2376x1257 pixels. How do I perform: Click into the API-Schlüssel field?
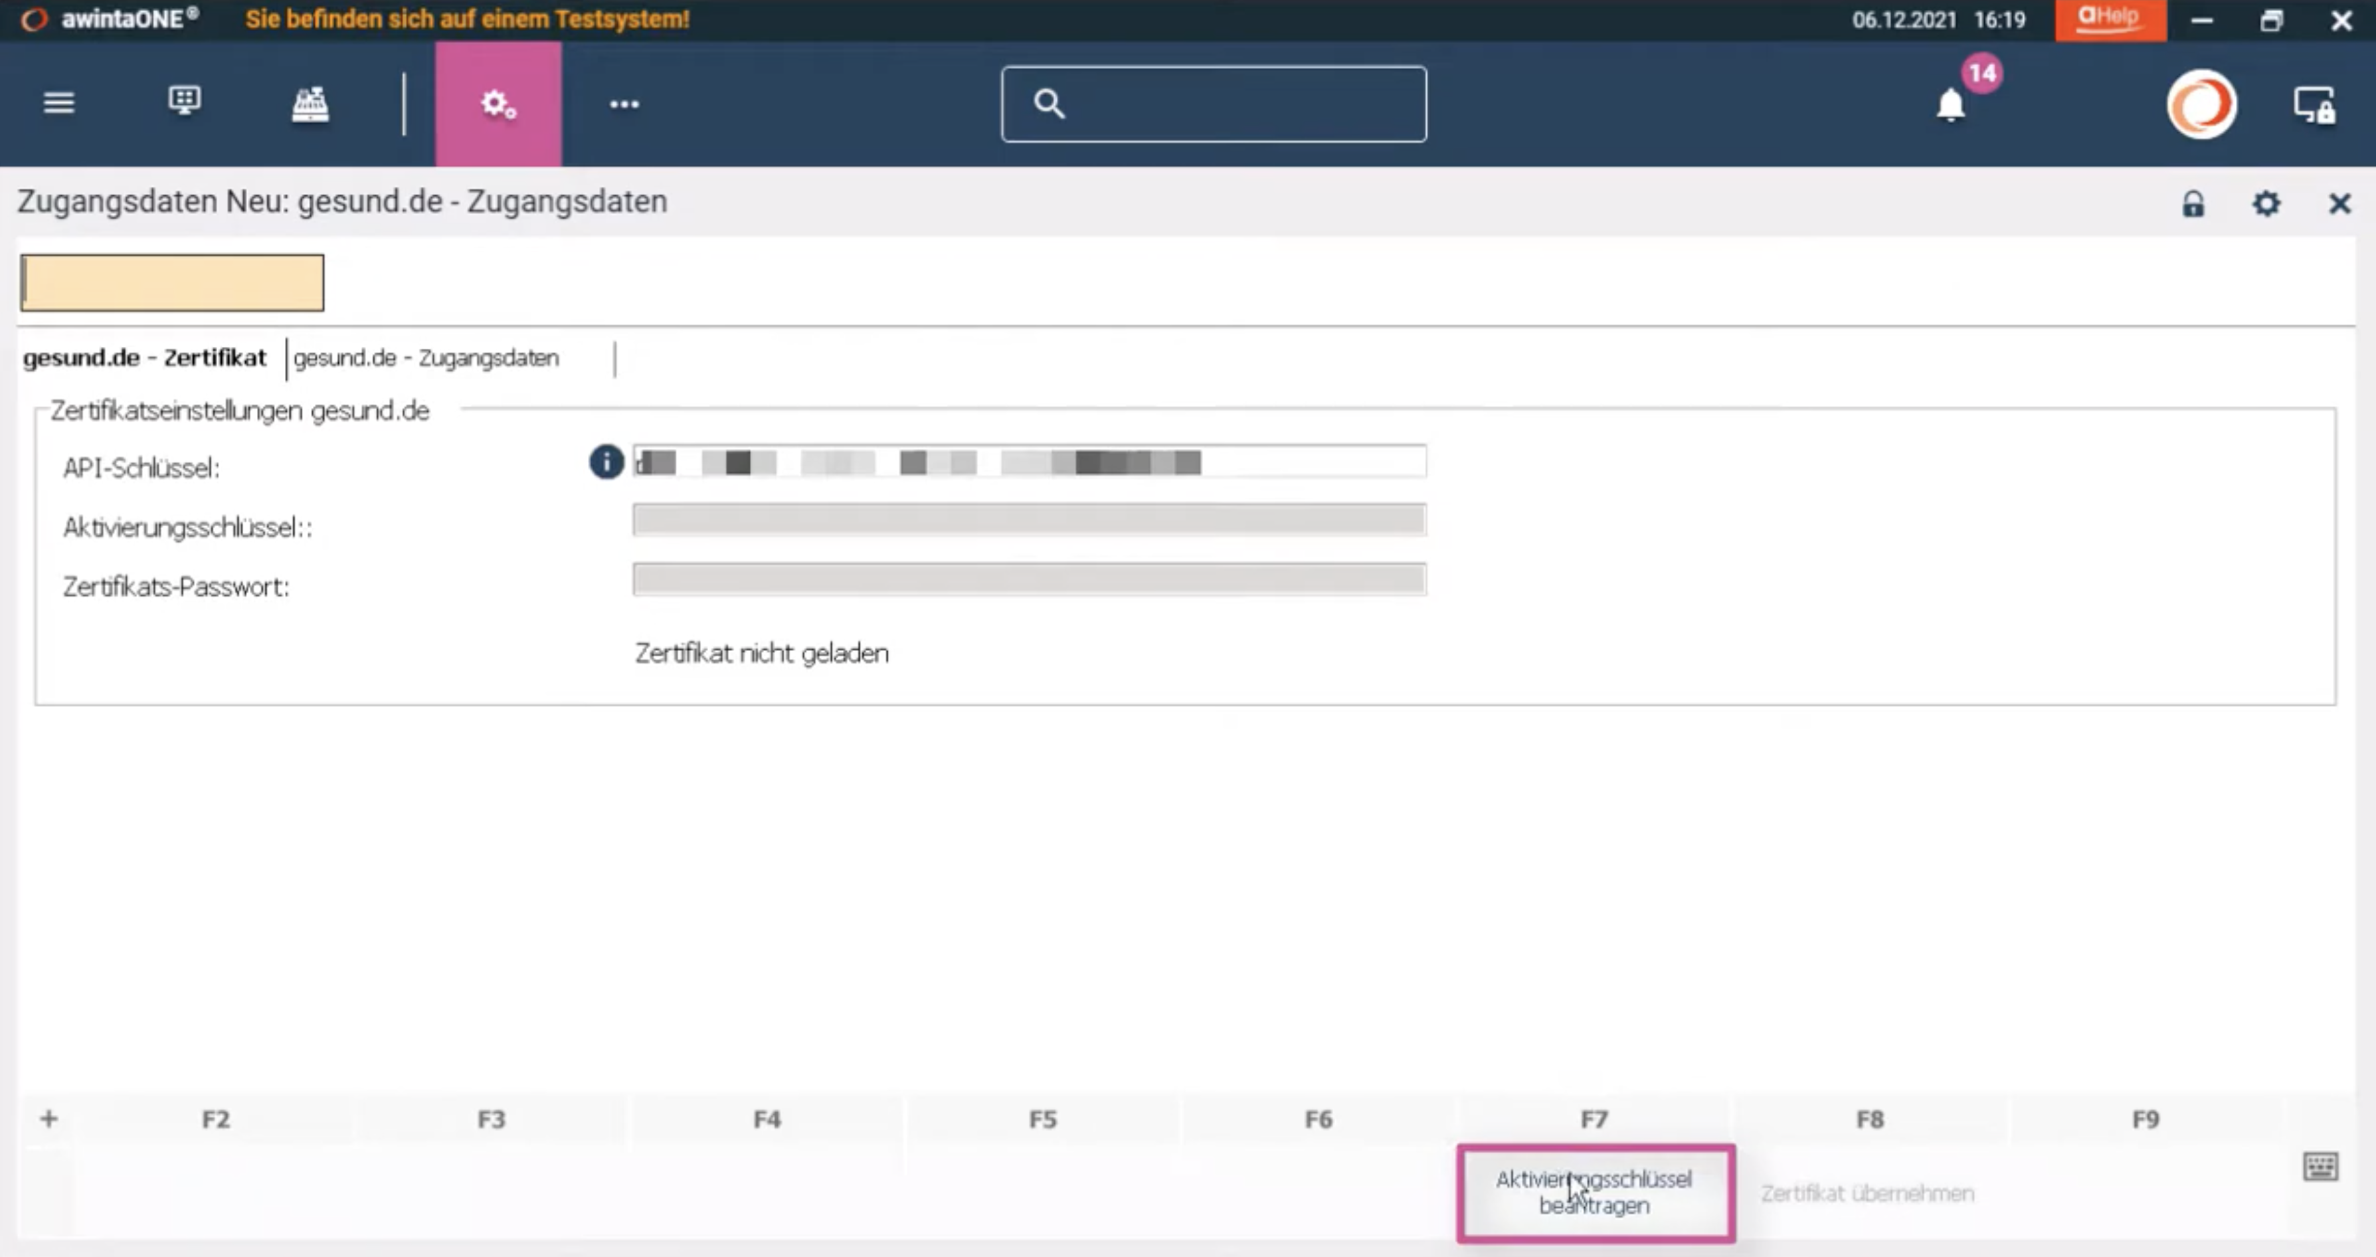coord(1030,461)
